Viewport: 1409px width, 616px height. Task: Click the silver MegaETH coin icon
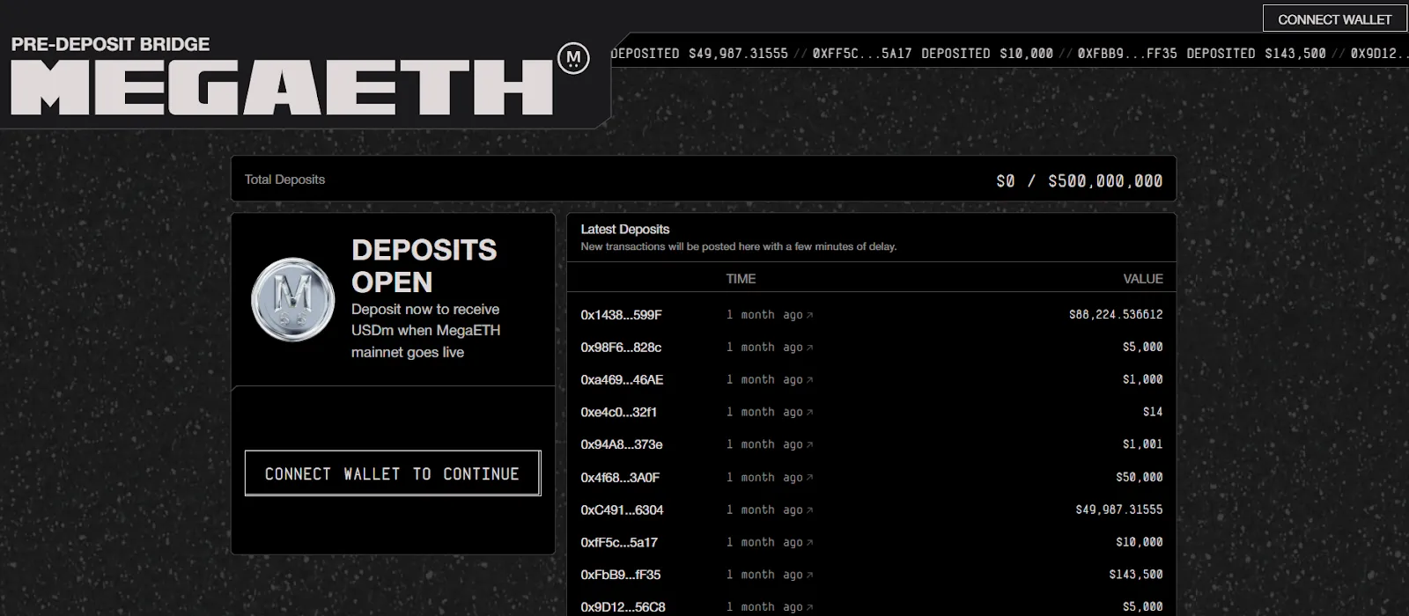pyautogui.click(x=293, y=300)
